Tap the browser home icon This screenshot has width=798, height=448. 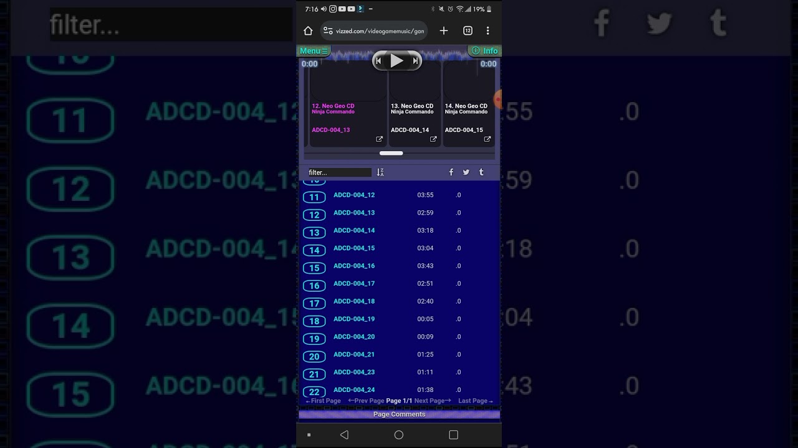(x=308, y=30)
